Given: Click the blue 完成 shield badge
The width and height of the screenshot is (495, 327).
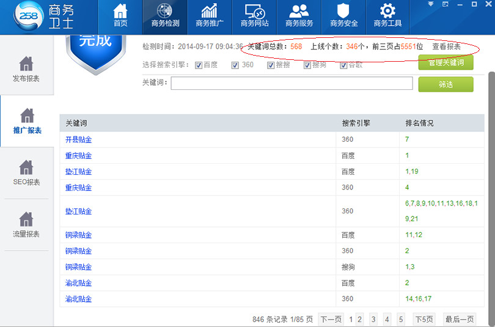Looking at the screenshot, I should (96, 54).
